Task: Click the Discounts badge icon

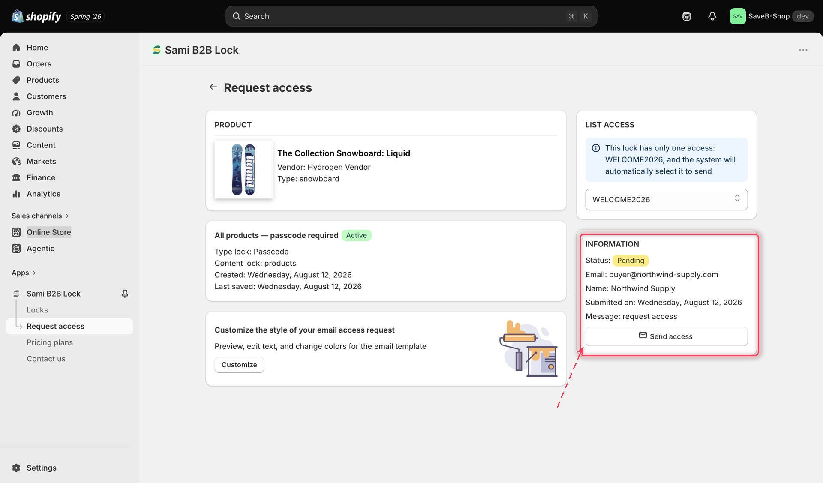Action: click(x=16, y=129)
